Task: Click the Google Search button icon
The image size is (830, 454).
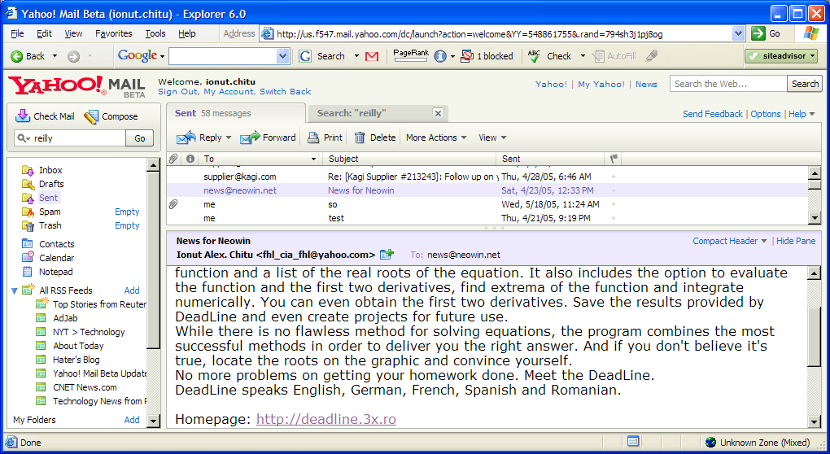Action: pyautogui.click(x=305, y=56)
